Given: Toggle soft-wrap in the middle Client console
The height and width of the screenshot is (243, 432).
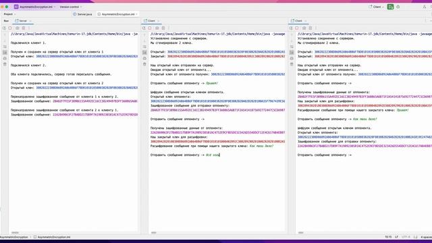Looking at the screenshot, I should pyautogui.click(x=144, y=47).
